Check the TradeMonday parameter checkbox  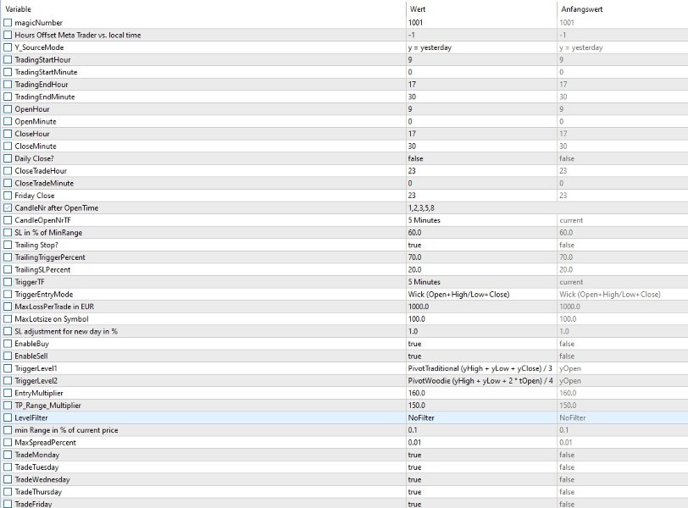8,455
